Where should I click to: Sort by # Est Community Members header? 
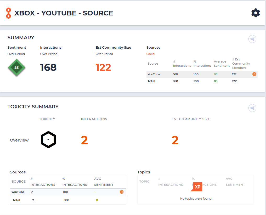pyautogui.click(x=241, y=64)
